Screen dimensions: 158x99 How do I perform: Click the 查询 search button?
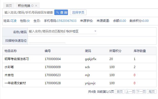click(x=61, y=12)
